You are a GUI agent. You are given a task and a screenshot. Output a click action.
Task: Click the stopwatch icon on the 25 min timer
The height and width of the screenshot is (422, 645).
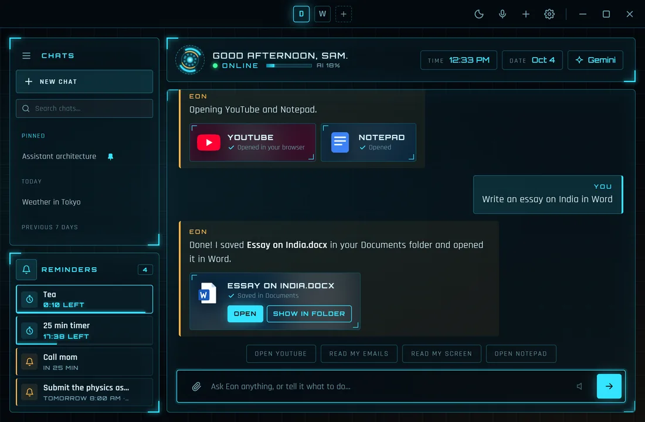pyautogui.click(x=30, y=331)
